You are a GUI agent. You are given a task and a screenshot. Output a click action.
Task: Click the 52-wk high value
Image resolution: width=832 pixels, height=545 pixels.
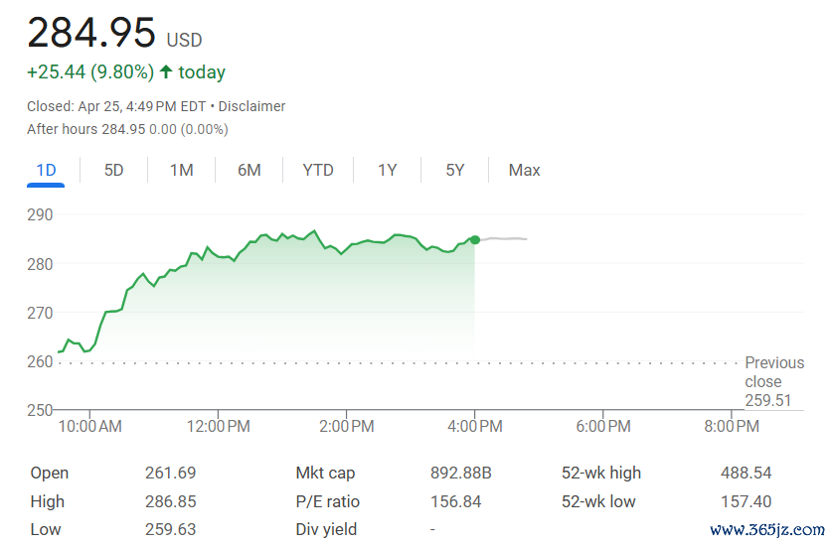point(746,473)
